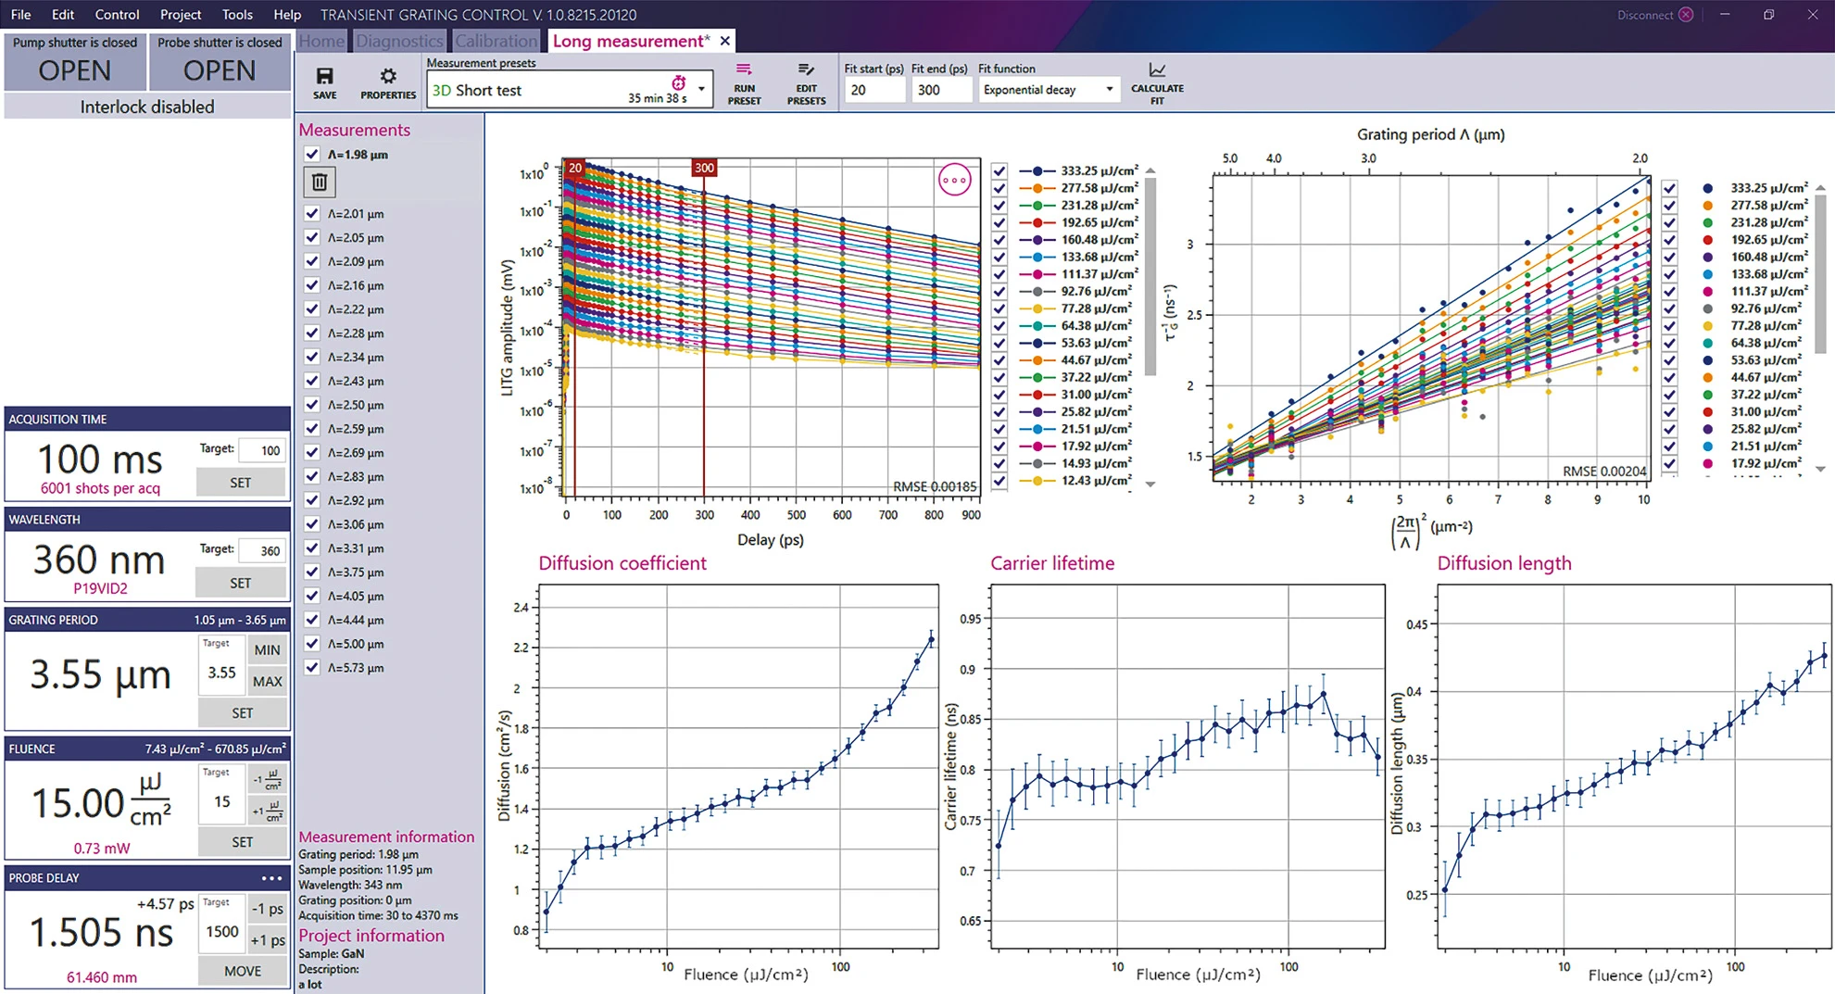1835x994 pixels.
Task: Click SET under Acquisition Time
Action: [x=240, y=483]
